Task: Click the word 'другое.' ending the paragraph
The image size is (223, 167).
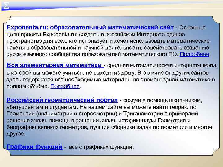Action: click(16, 134)
